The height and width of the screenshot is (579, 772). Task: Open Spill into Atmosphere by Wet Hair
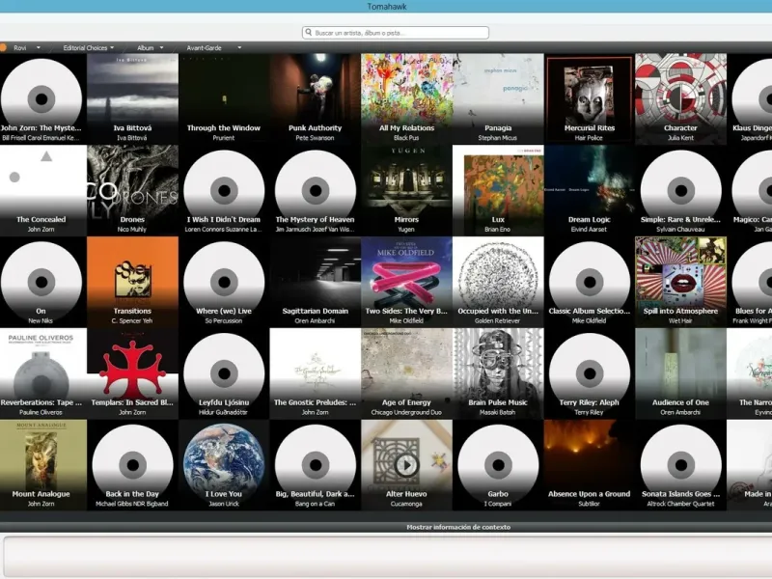(680, 282)
